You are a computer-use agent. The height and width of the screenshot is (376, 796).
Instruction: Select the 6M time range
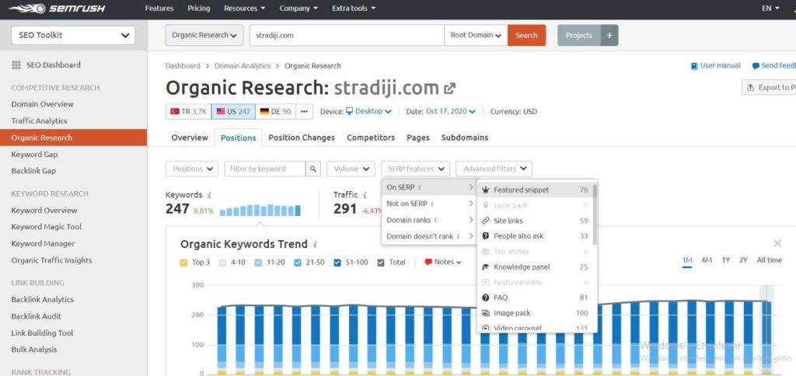tap(707, 260)
